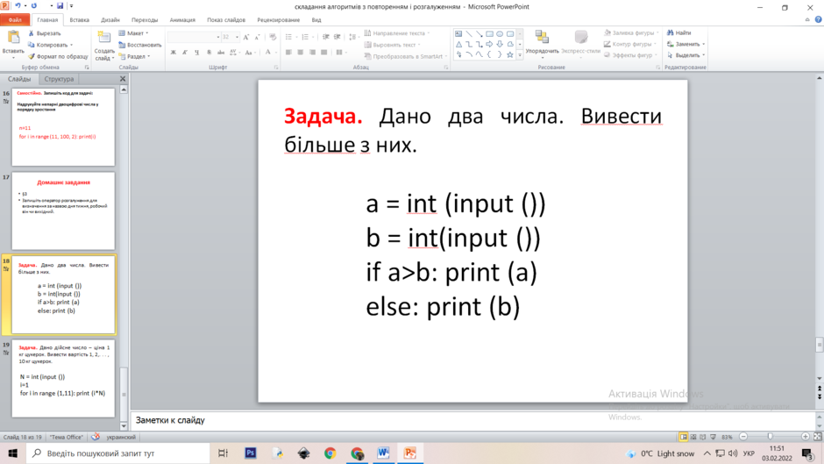The width and height of the screenshot is (824, 464).
Task: Toggle Bold (Ж) formatting
Action: click(174, 52)
